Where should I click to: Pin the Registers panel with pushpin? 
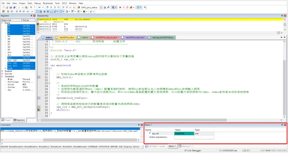pyautogui.click(x=31, y=16)
